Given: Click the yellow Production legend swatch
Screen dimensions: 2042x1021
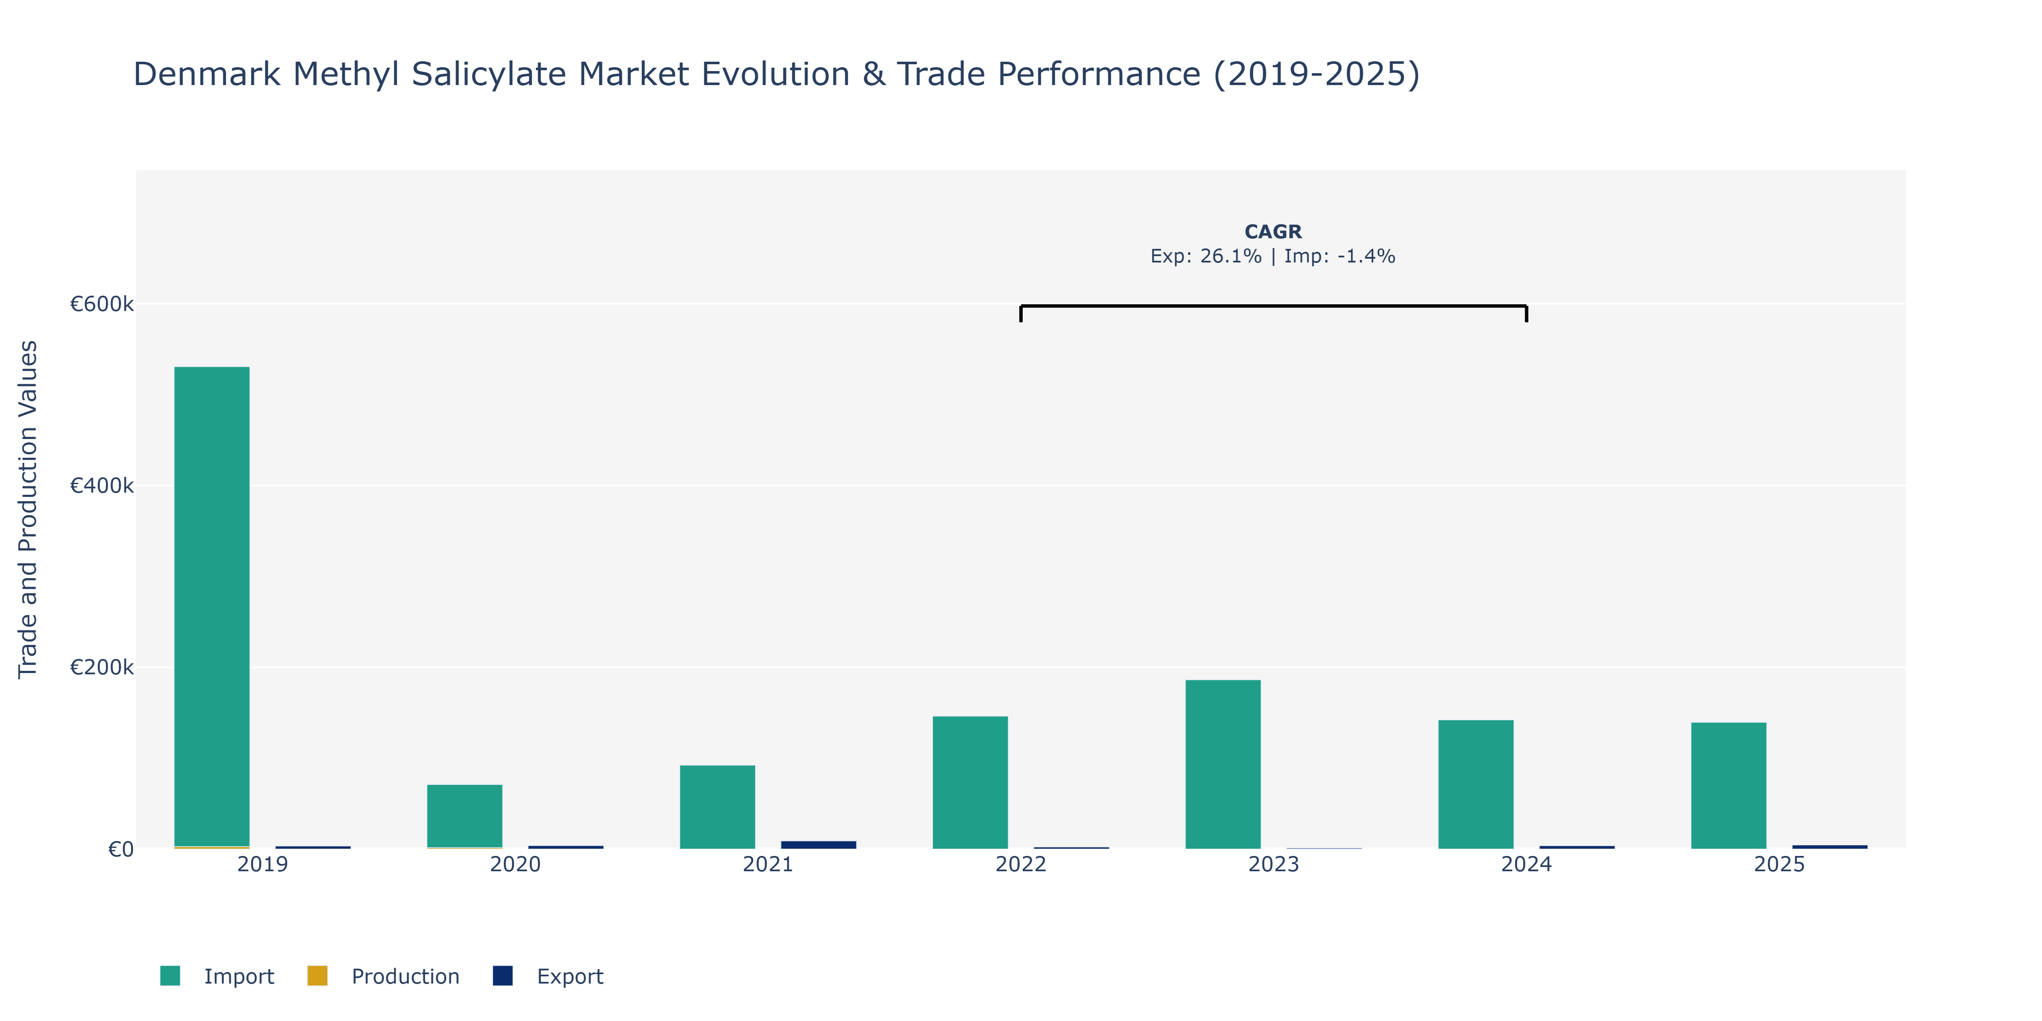Looking at the screenshot, I should coord(317,976).
